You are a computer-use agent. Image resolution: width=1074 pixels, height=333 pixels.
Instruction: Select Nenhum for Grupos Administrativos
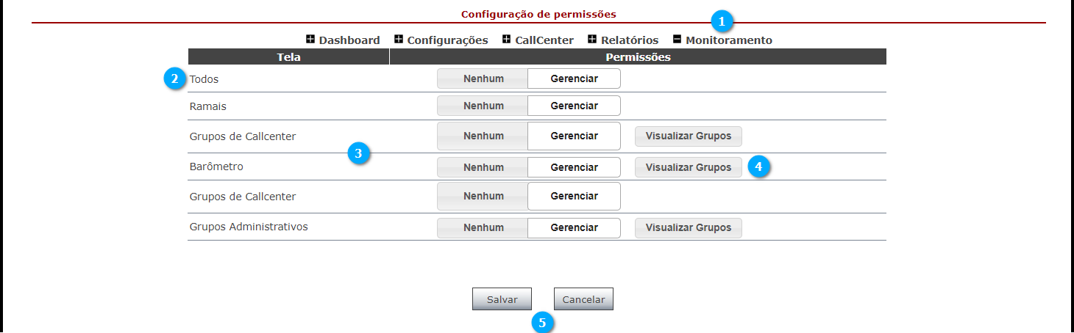click(x=483, y=227)
